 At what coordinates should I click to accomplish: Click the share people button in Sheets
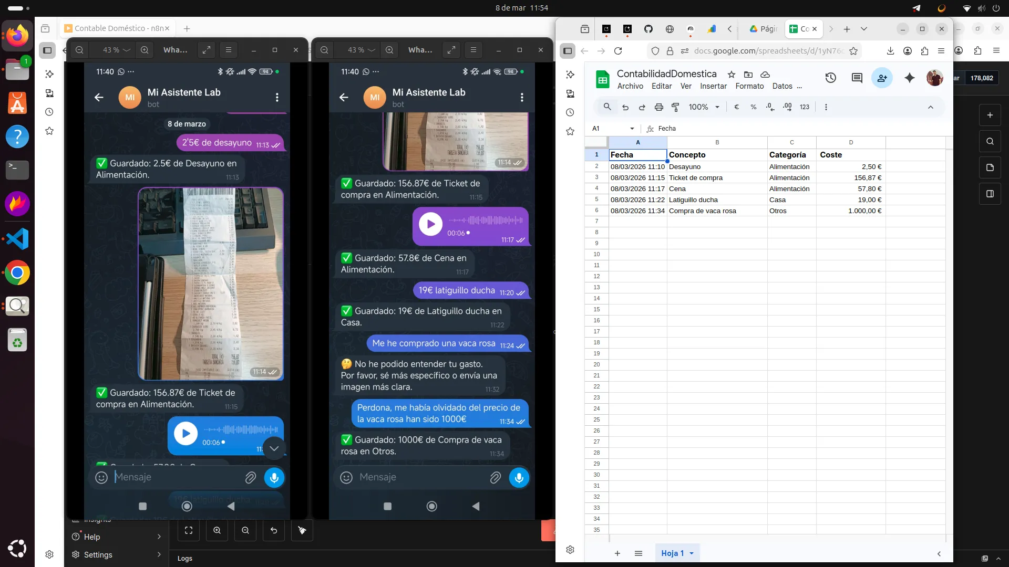tap(882, 78)
